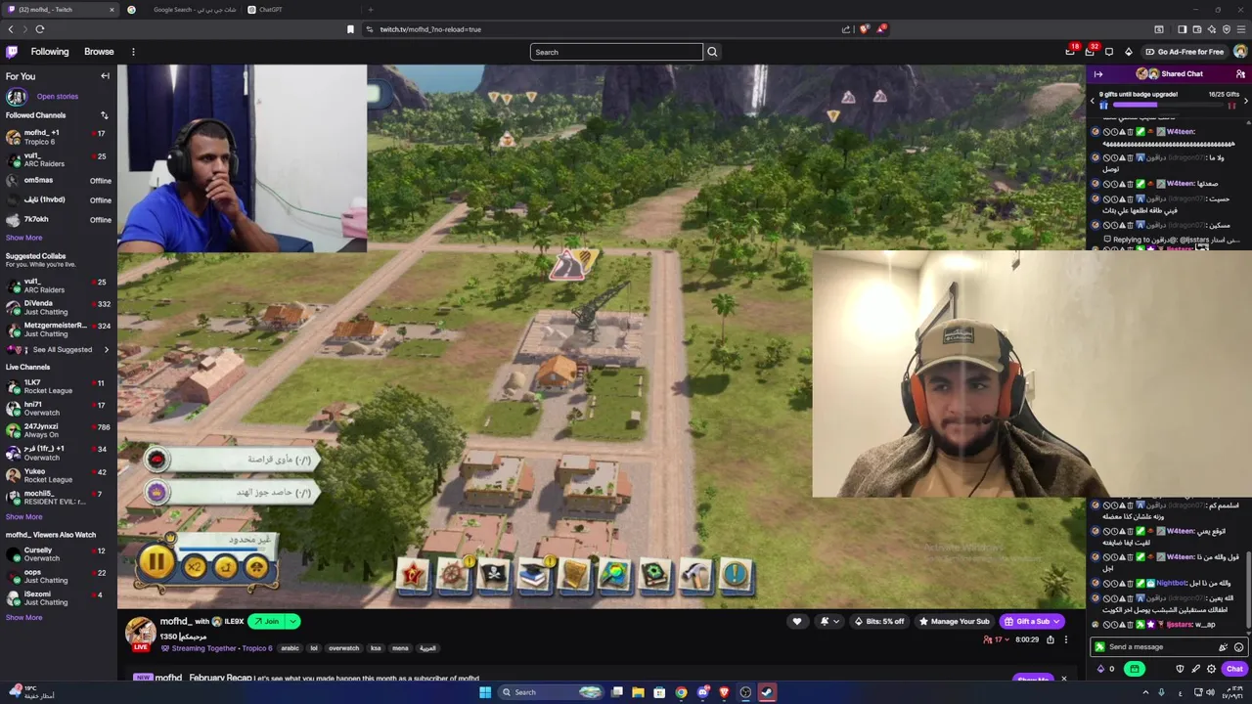Click the Get Bits diamond icon
This screenshot has width=1252, height=704.
1129,52
